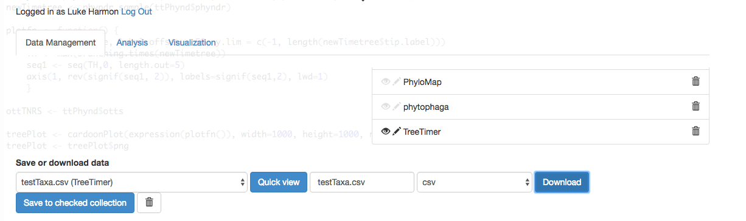Click the Download button
Viewport: 746px width, 221px height.
[562, 182]
